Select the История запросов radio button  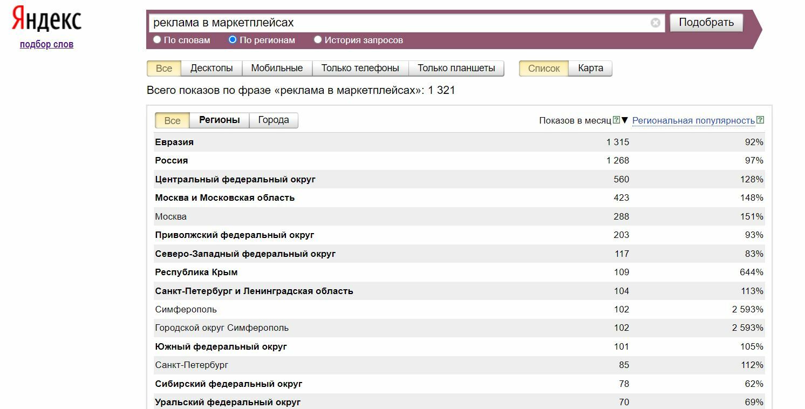[318, 39]
